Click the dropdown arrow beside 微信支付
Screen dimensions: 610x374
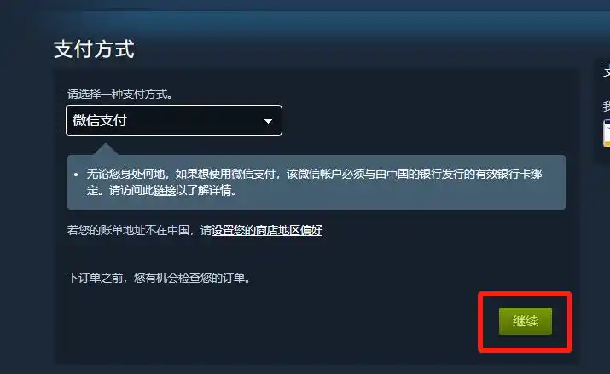(268, 121)
